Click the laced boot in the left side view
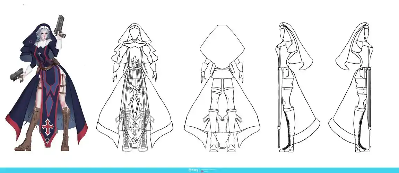 [288, 128]
